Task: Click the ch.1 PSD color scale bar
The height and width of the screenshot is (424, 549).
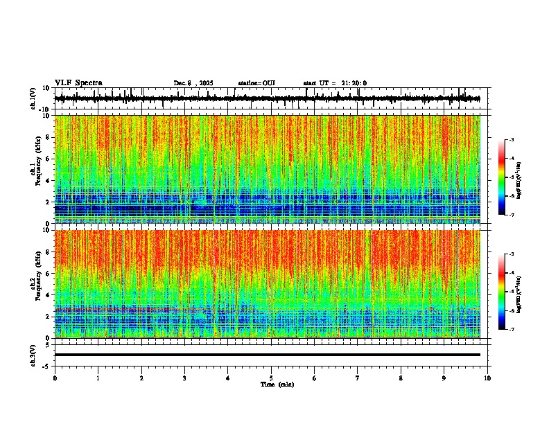Action: (501, 177)
